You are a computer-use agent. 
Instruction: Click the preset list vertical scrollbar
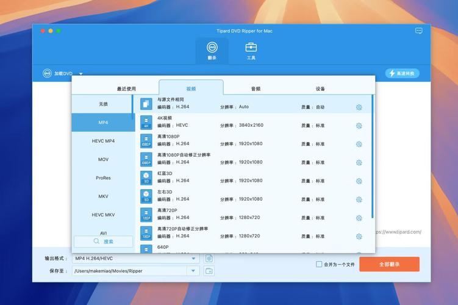coord(373,156)
